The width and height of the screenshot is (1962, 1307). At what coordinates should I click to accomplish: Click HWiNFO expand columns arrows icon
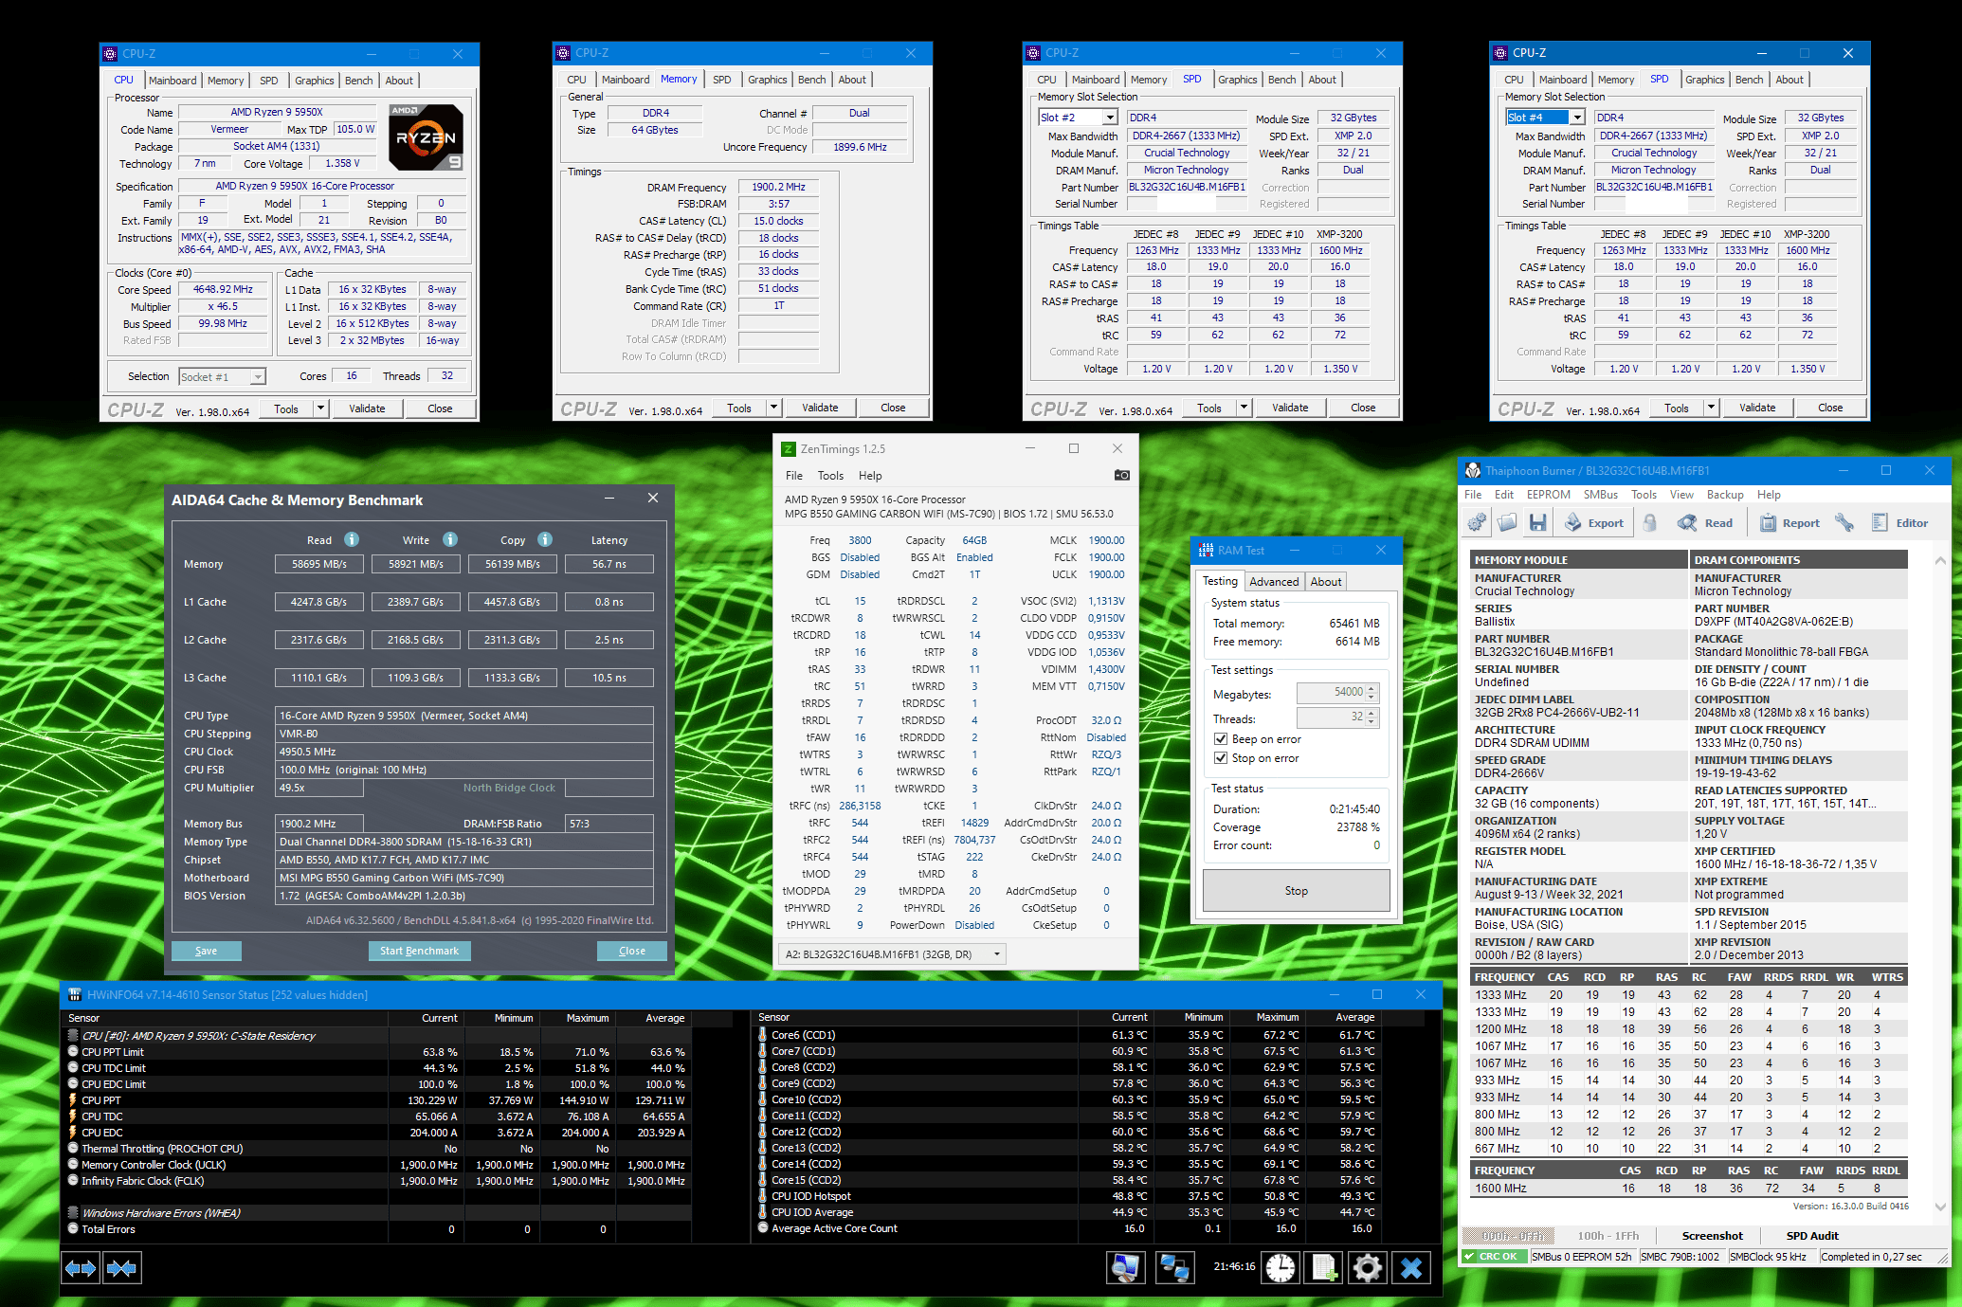(x=82, y=1267)
